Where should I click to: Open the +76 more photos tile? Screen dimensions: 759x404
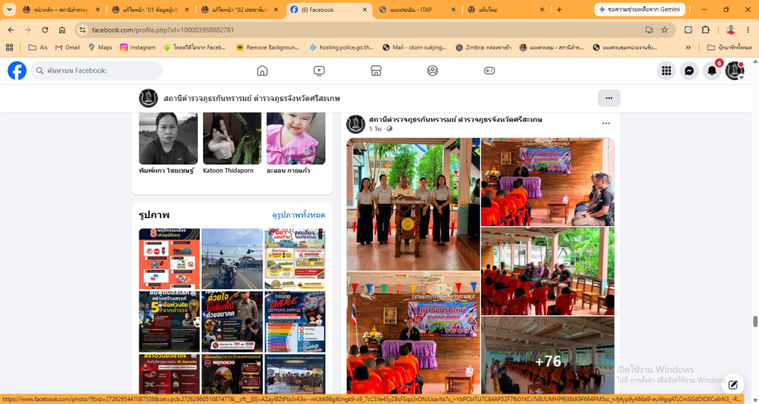548,356
